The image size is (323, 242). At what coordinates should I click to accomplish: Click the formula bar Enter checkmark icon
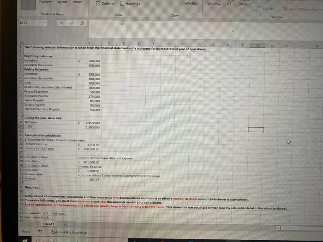(x=72, y=23)
